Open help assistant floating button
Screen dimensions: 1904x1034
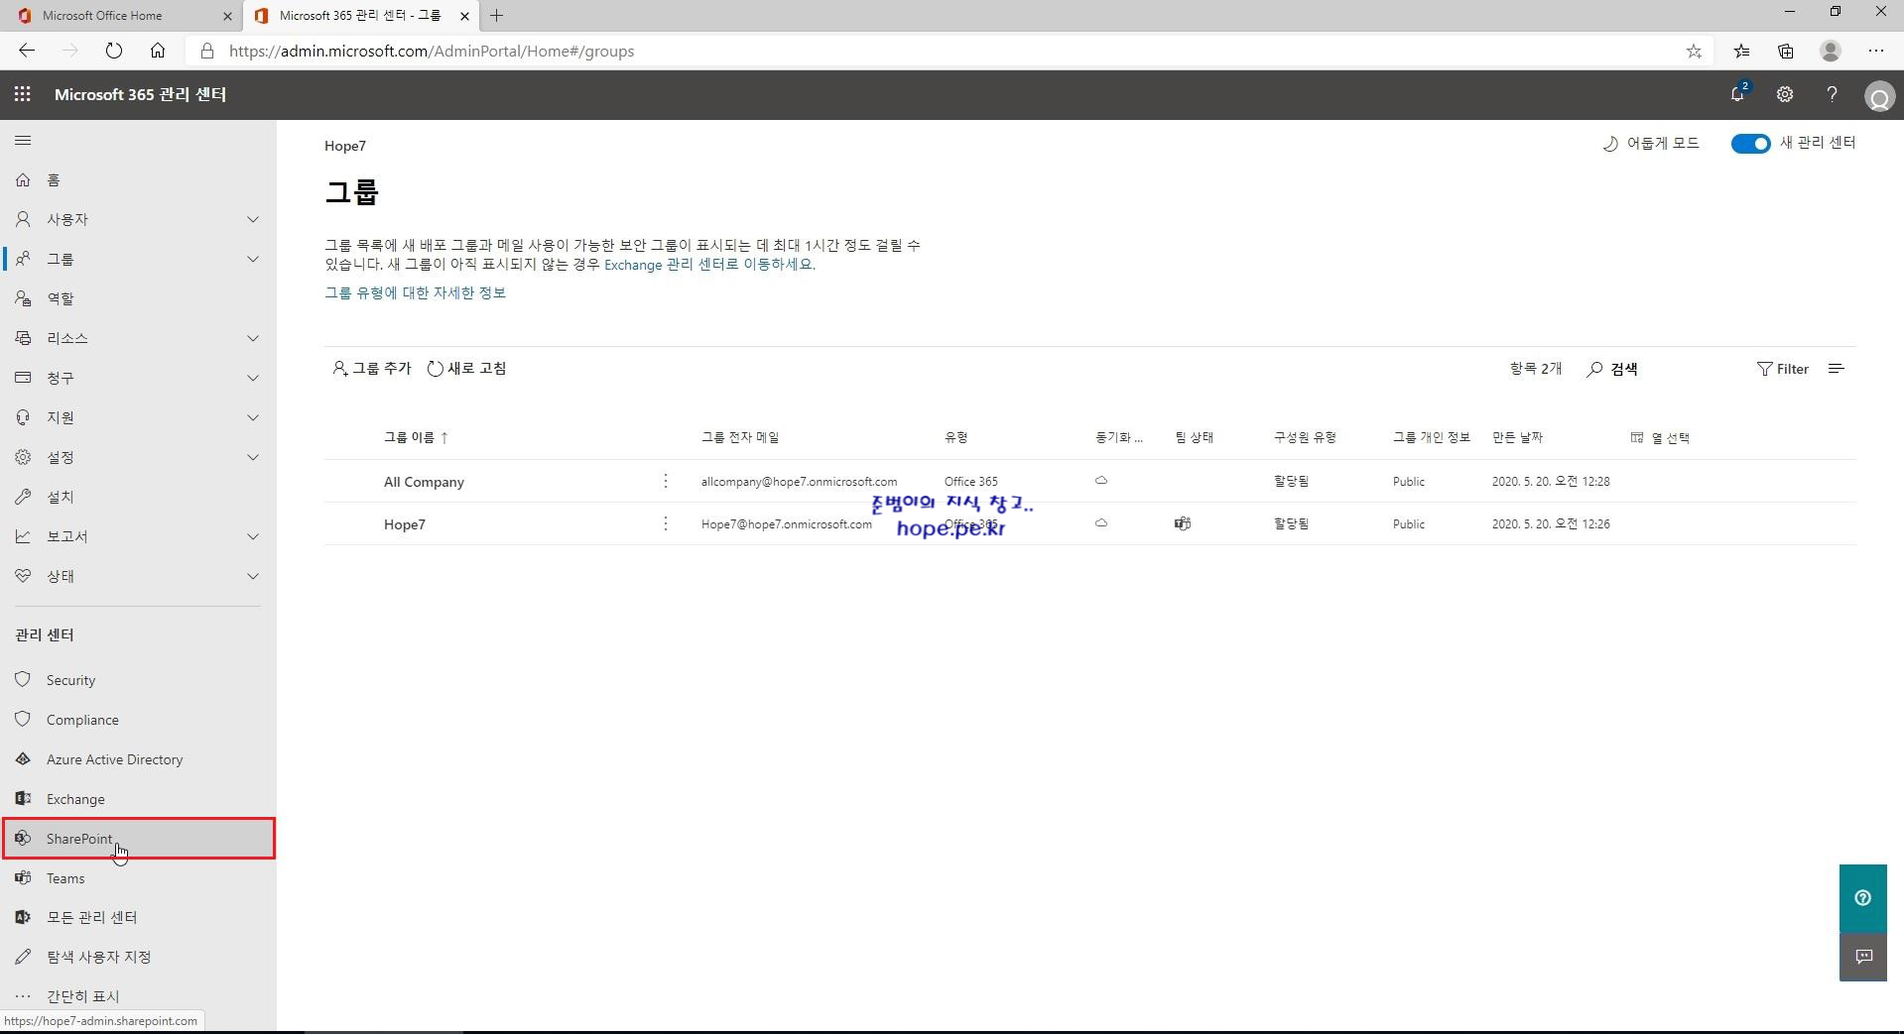1862,898
